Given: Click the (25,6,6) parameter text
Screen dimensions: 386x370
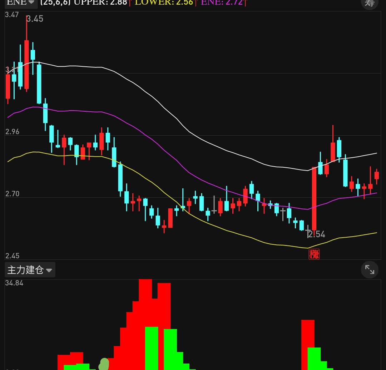Looking at the screenshot, I should (55, 3).
